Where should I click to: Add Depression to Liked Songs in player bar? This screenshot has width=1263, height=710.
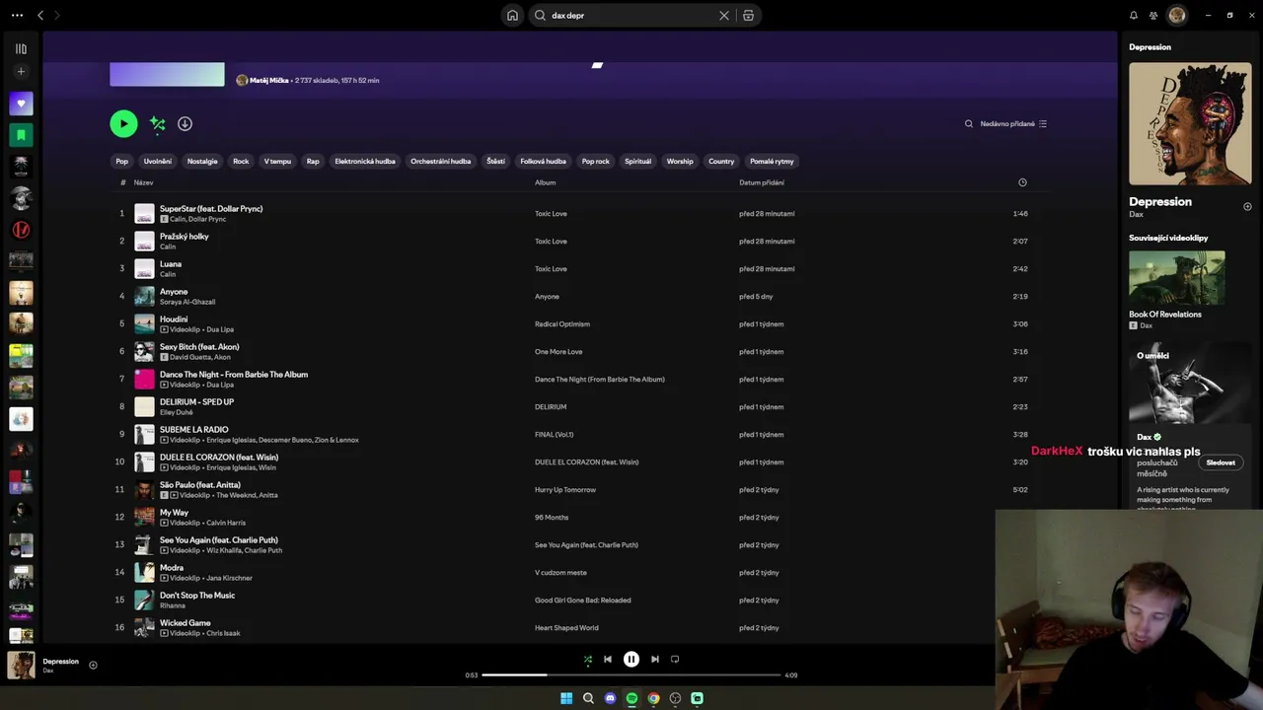(x=93, y=665)
